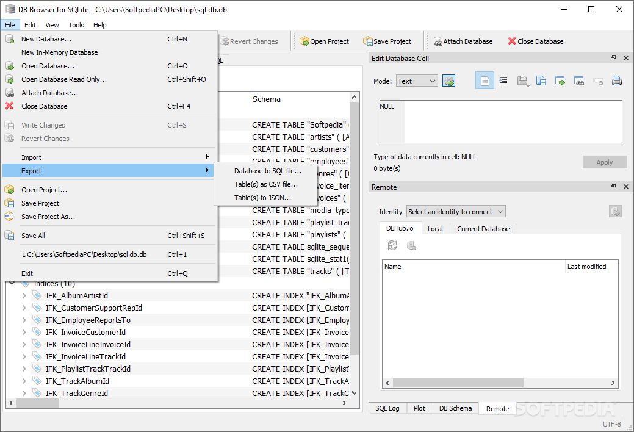Open the Tools menu
The width and height of the screenshot is (634, 432).
tap(76, 24)
